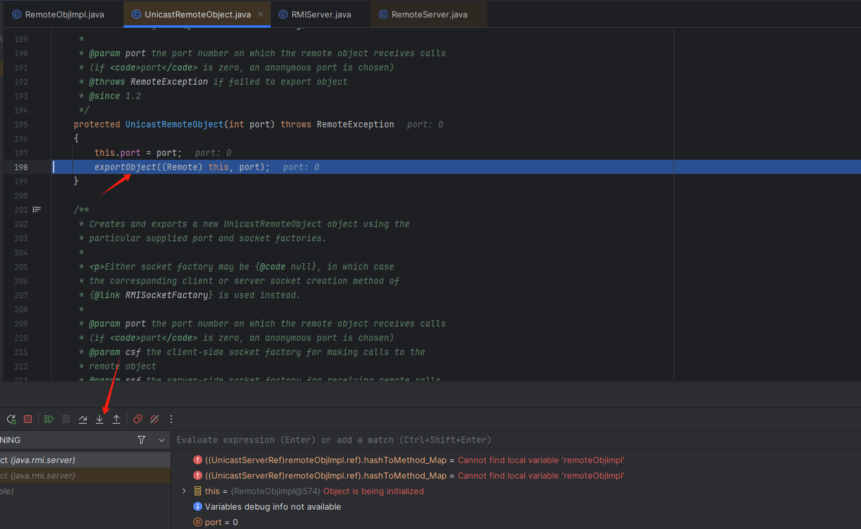Pause program execution

(66, 419)
